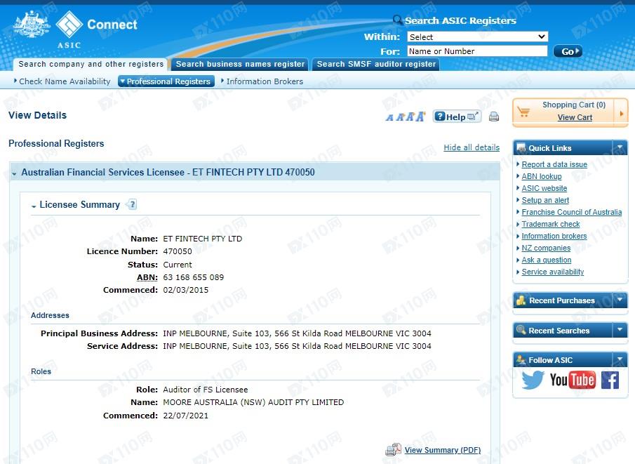Switch to Search business names register tab

[240, 64]
